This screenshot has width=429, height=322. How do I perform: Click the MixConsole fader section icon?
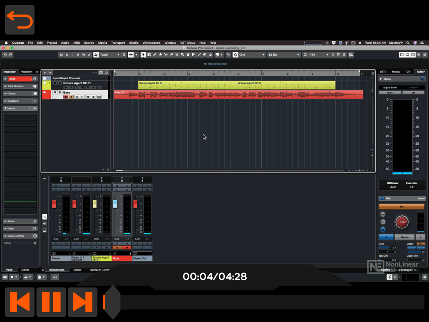pos(45,217)
